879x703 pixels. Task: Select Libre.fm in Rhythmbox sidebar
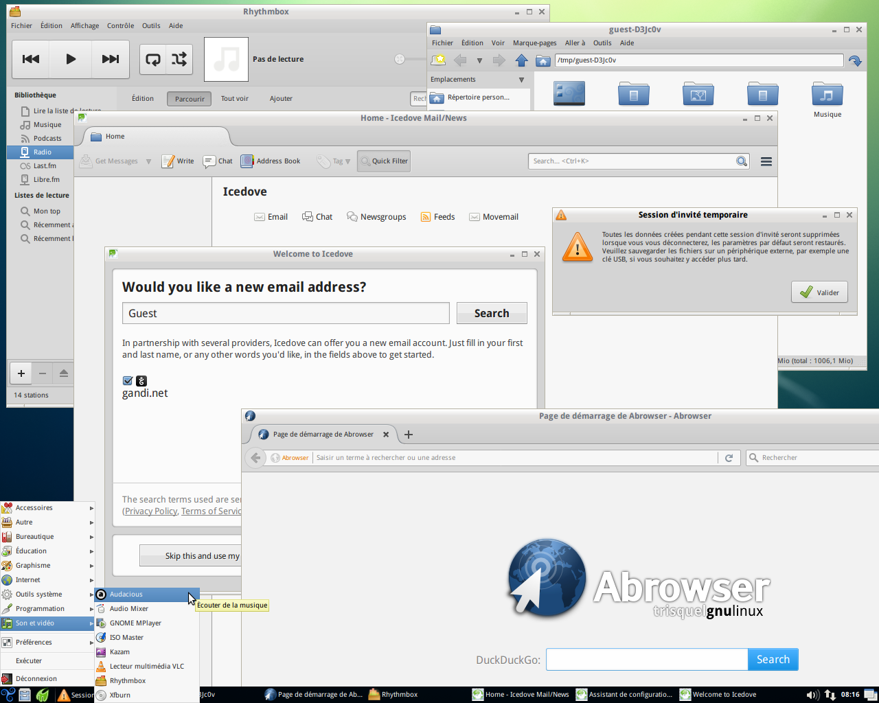(46, 179)
